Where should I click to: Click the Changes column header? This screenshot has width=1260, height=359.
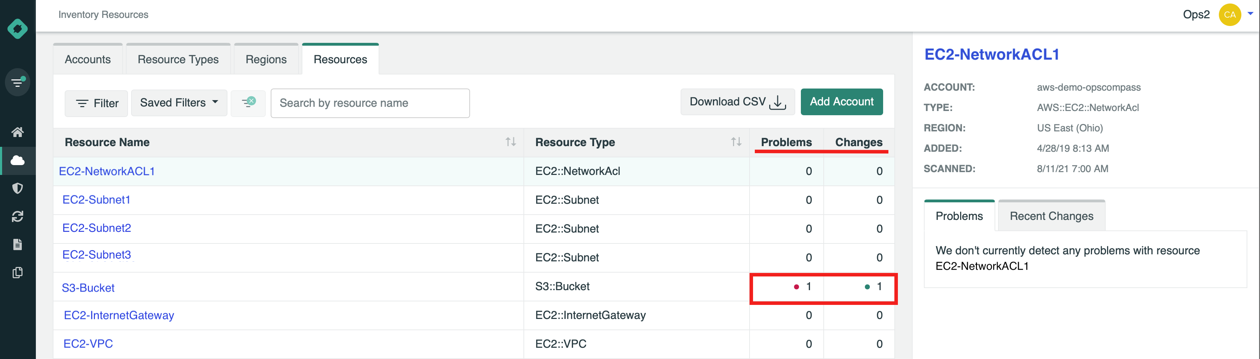pos(859,142)
